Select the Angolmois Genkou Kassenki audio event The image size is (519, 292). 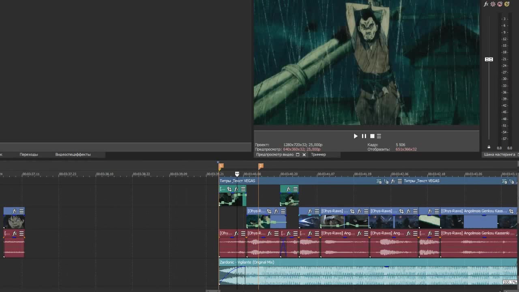[x=478, y=244]
